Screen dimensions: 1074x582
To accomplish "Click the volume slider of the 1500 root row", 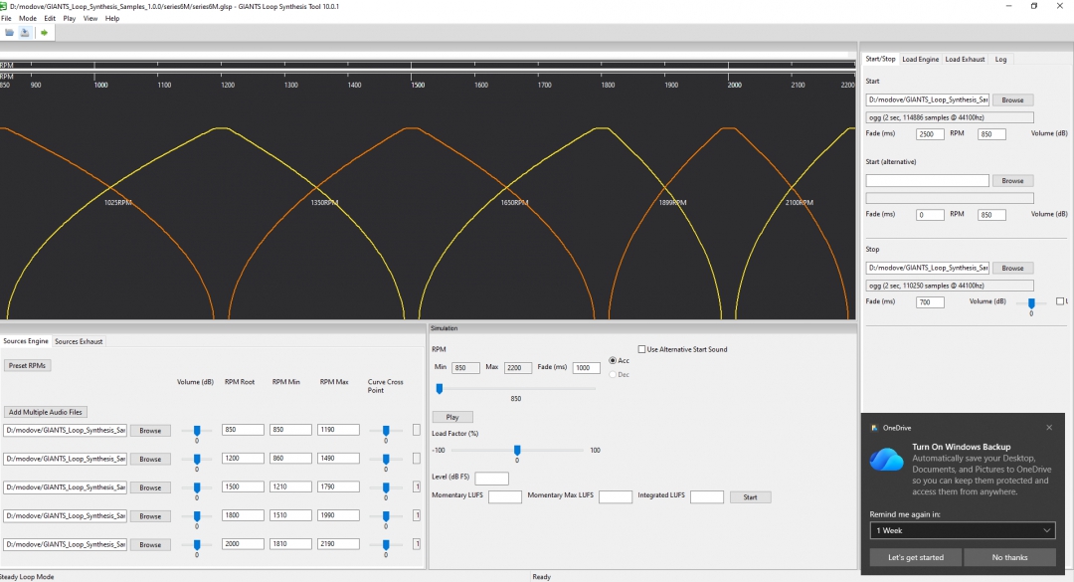I will 197,487.
